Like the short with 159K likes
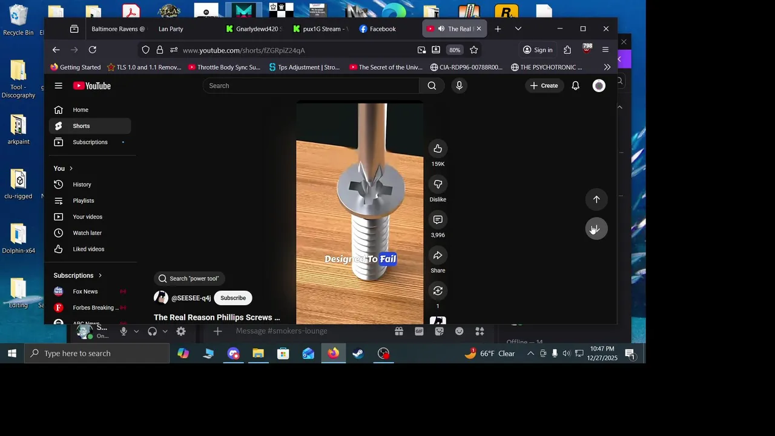The height and width of the screenshot is (436, 775). click(438, 149)
